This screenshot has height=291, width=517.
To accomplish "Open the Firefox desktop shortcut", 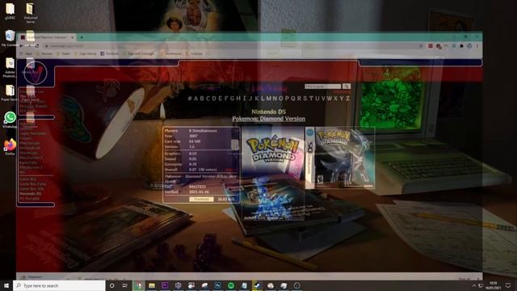I will coord(10,147).
